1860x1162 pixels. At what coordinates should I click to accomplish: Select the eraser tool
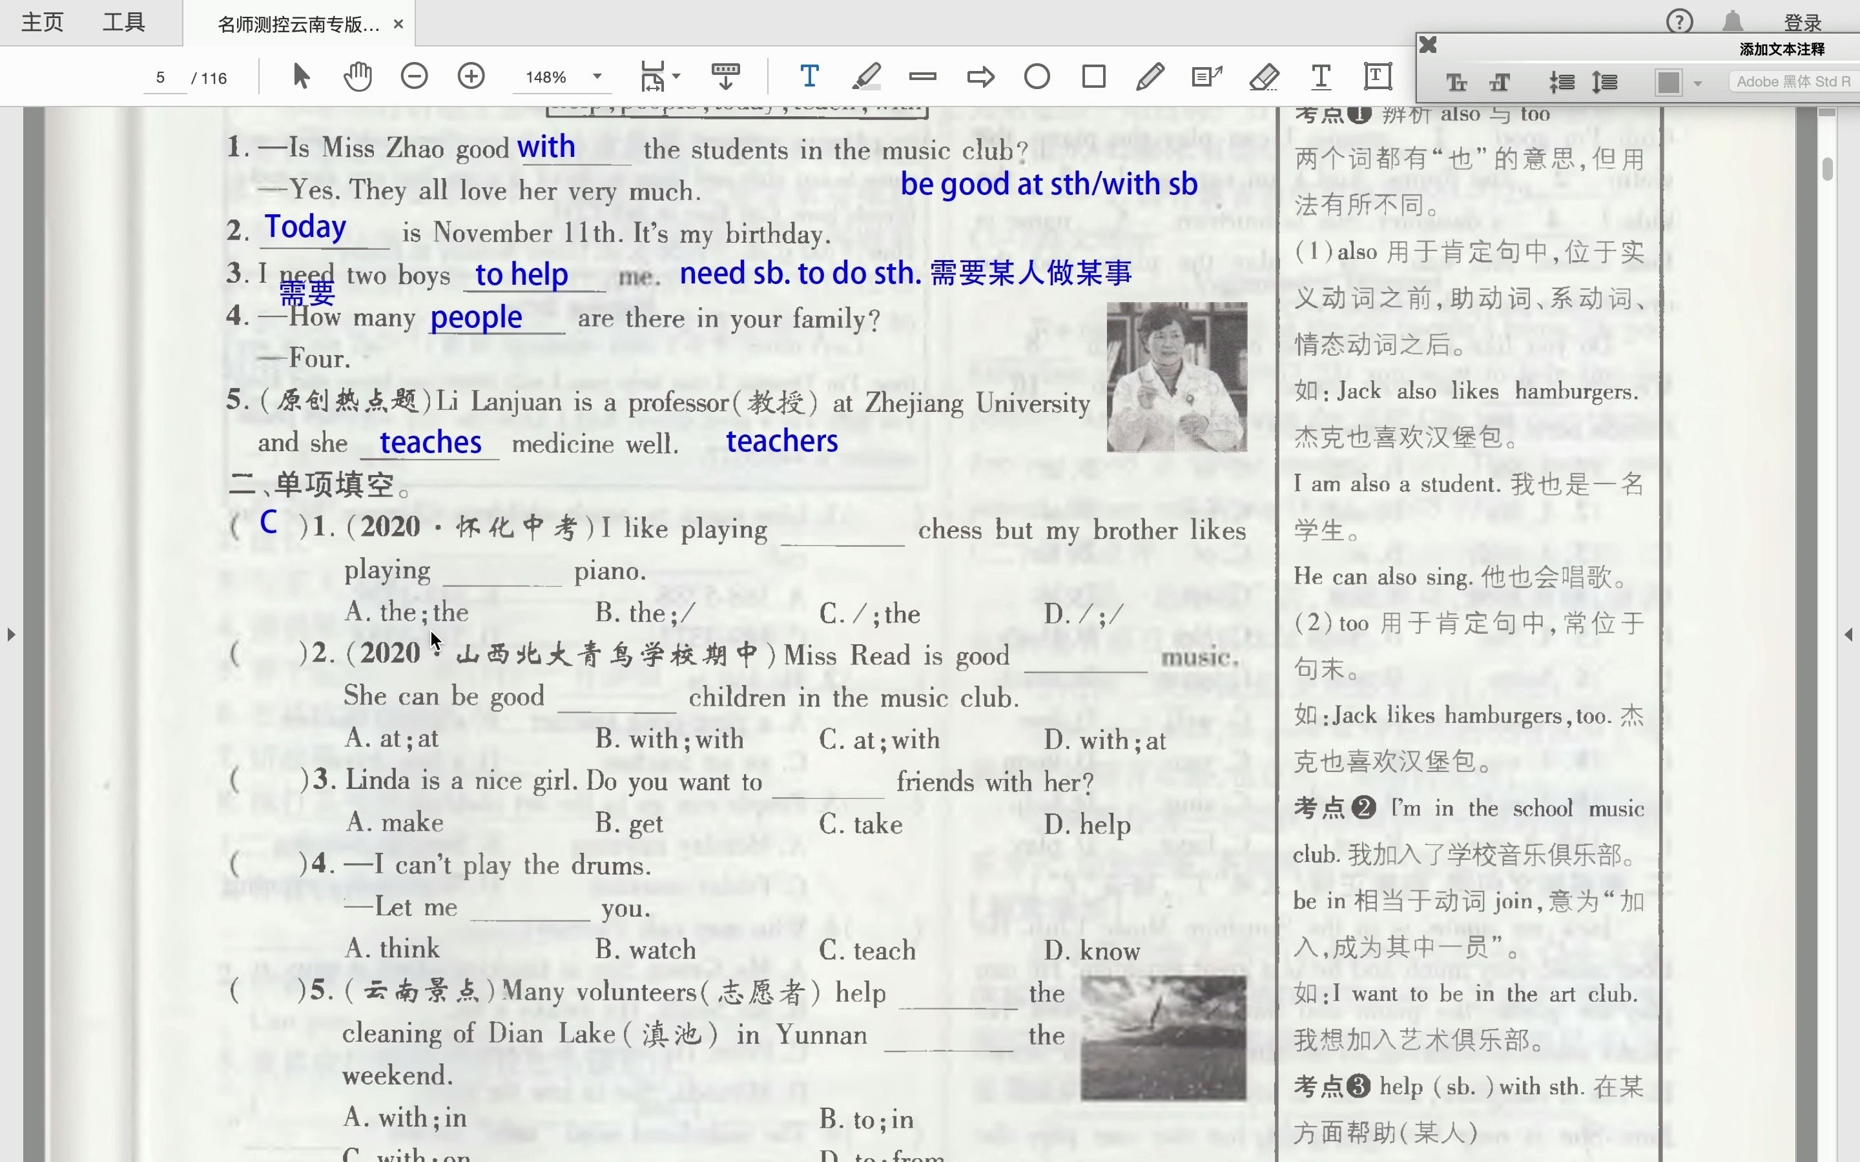pyautogui.click(x=1265, y=77)
